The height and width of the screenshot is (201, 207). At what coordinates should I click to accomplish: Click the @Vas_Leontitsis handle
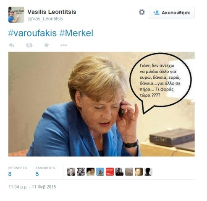tap(45, 19)
